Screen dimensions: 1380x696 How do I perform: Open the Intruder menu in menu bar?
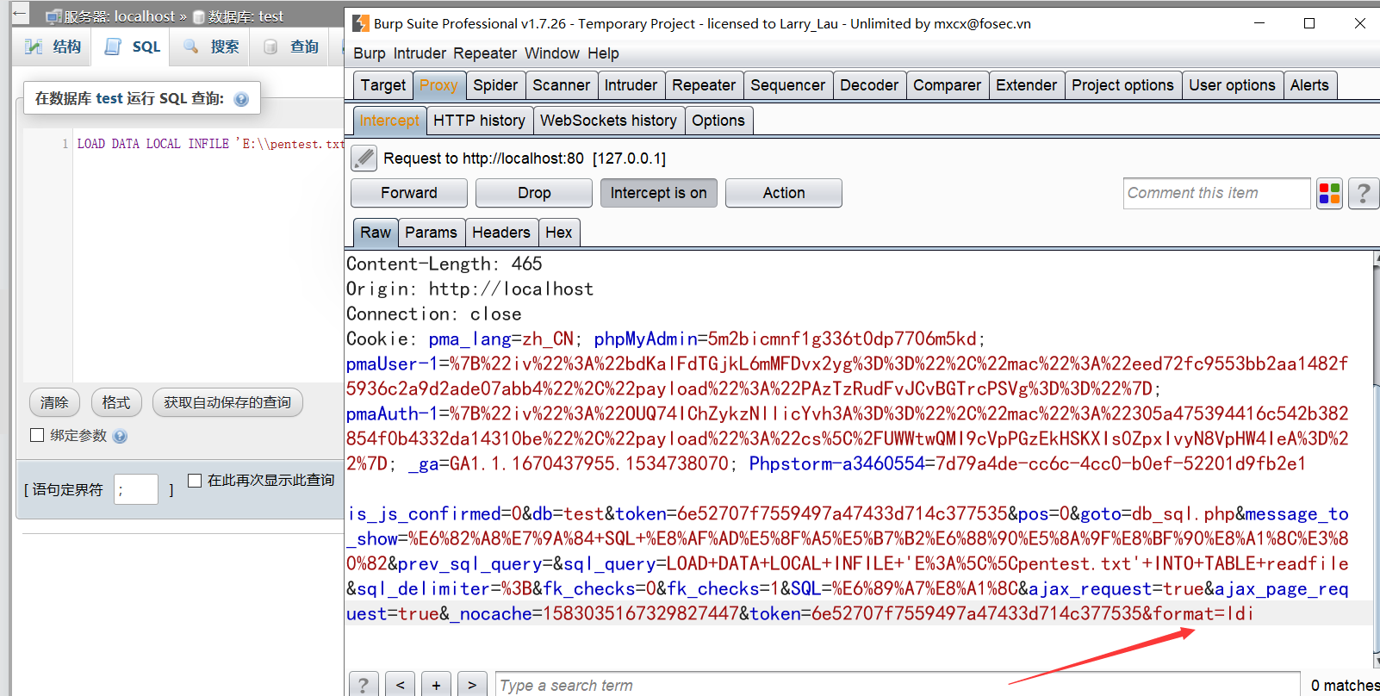(x=420, y=53)
